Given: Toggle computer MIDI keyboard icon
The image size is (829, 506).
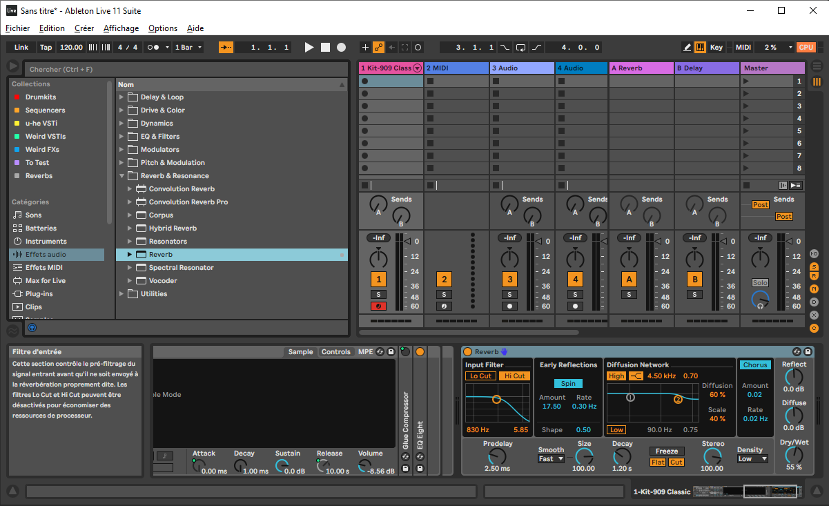Looking at the screenshot, I should coord(700,47).
